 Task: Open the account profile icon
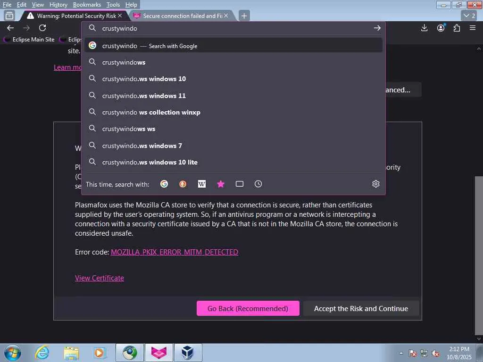coord(441,28)
